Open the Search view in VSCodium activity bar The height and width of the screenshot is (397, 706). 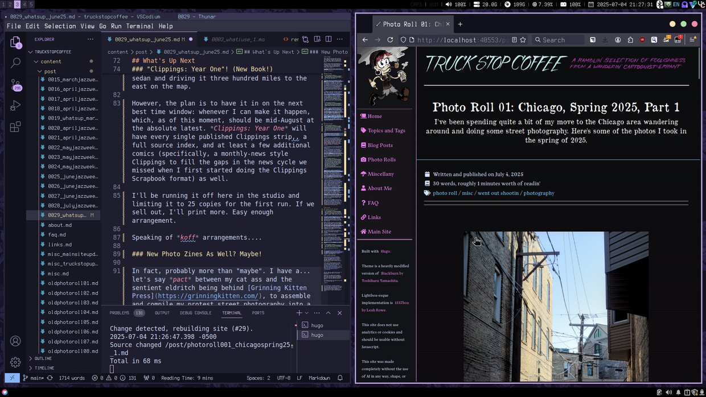point(15,63)
